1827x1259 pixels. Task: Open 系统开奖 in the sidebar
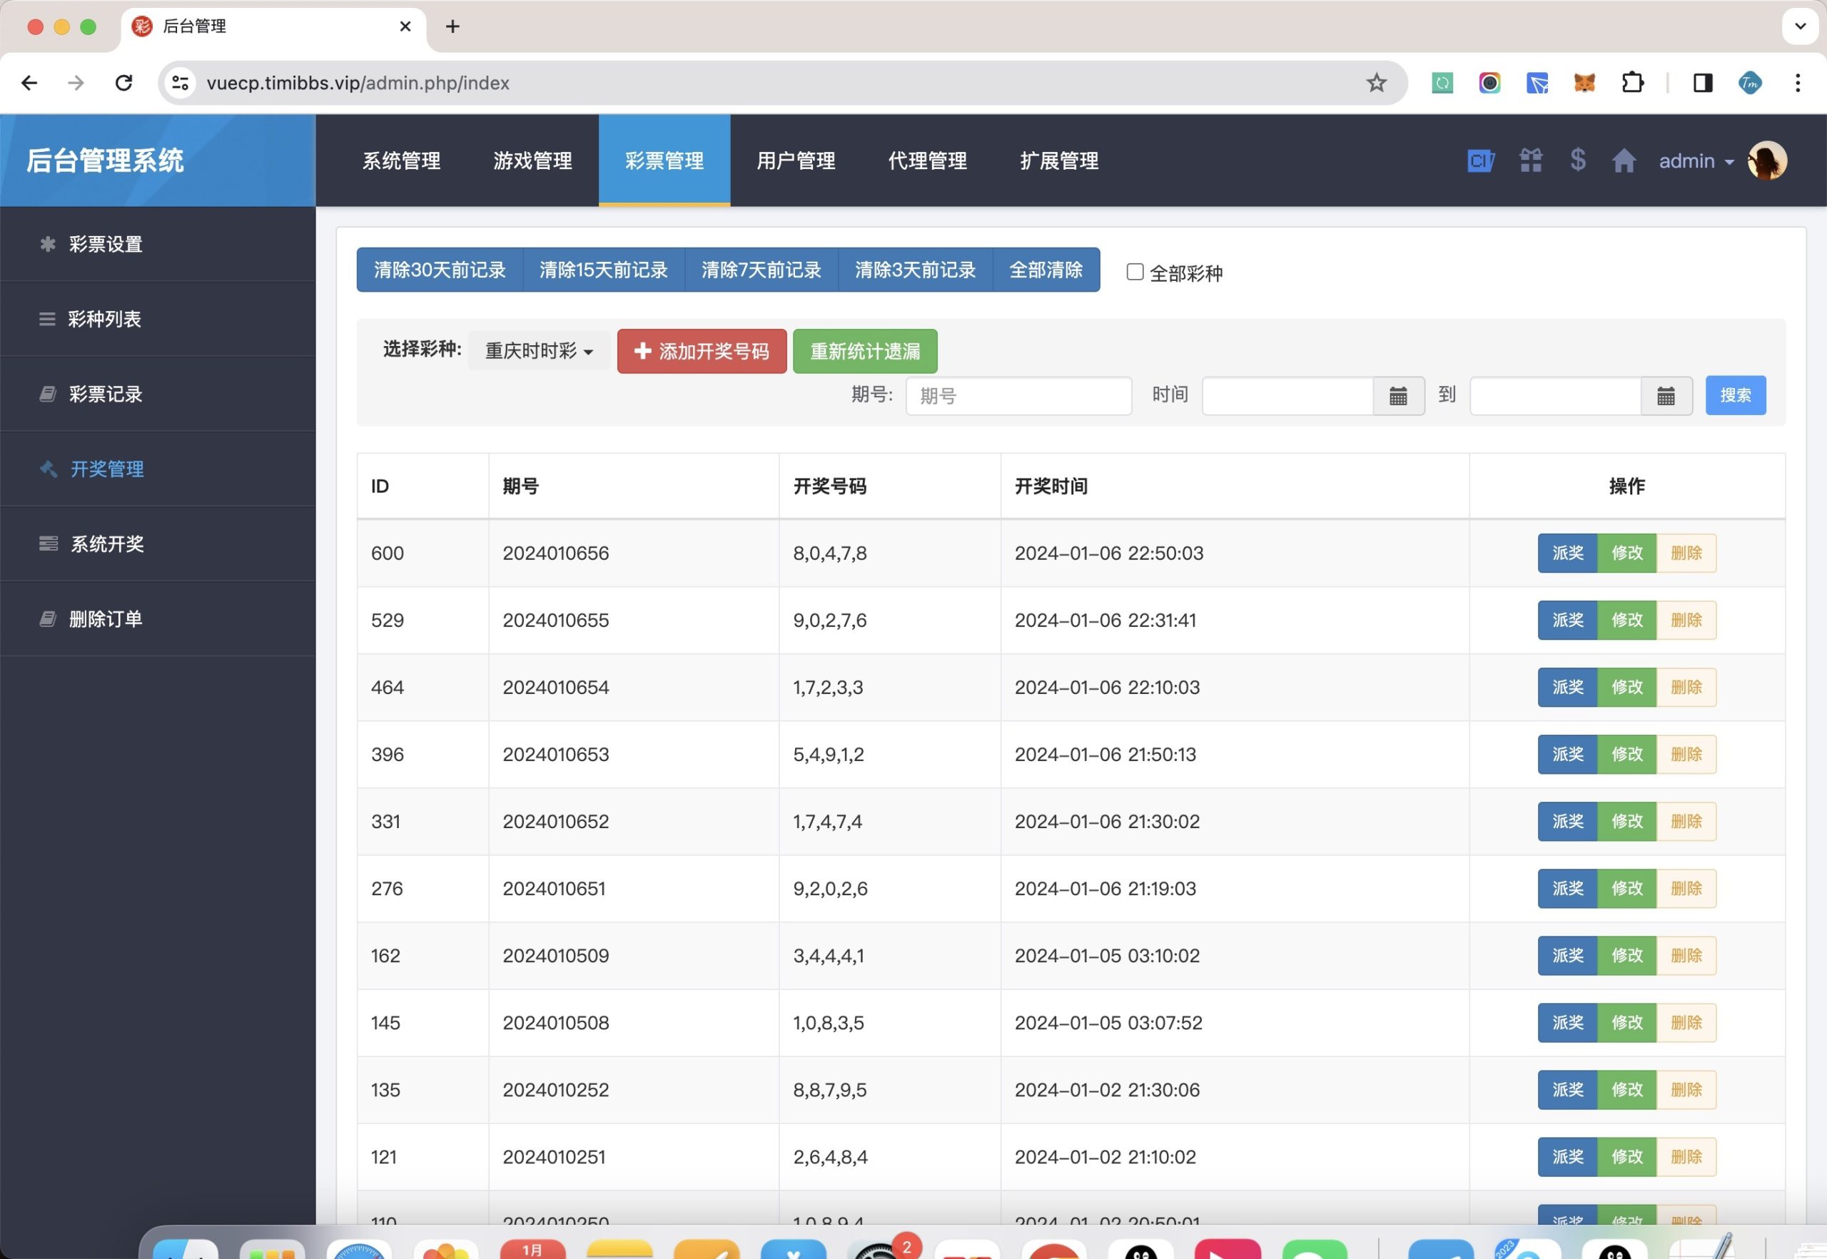pos(107,544)
